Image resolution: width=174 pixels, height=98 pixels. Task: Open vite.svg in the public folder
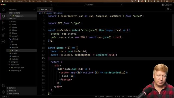point(15,39)
